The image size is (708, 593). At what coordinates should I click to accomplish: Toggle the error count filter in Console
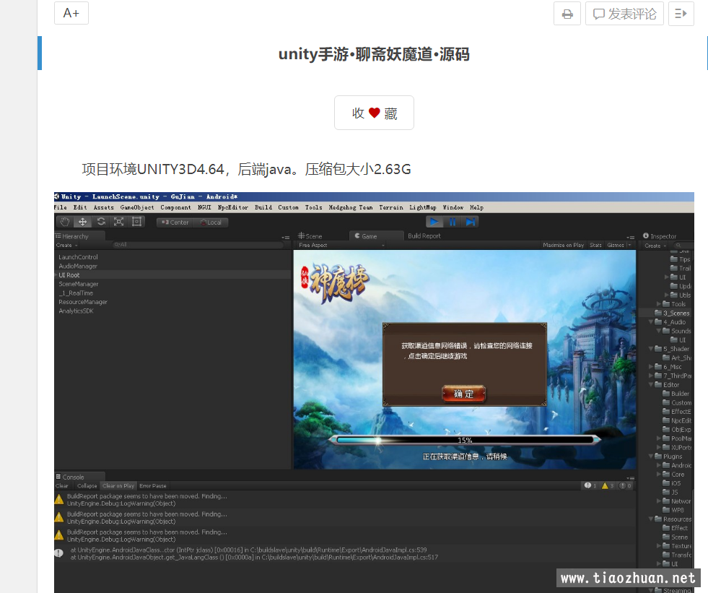pyautogui.click(x=626, y=486)
